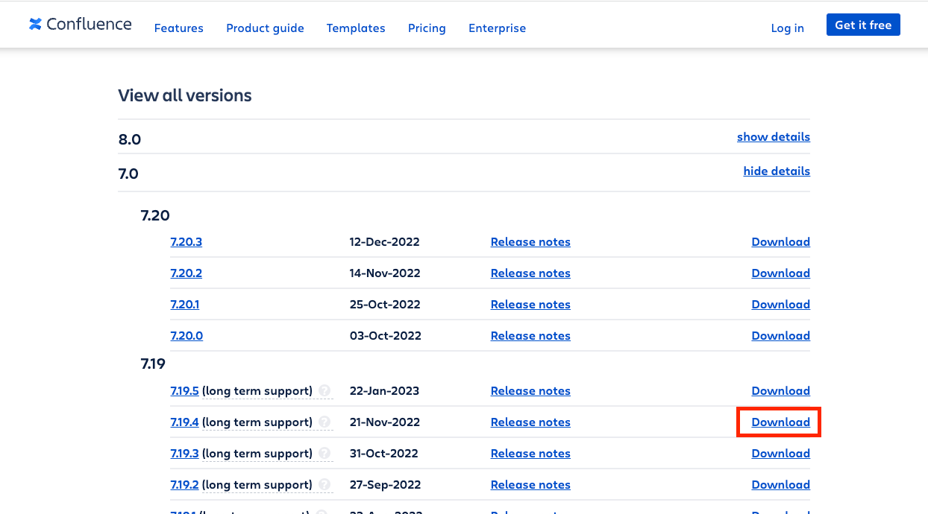
Task: Open version 7.19.4 link
Action: pyautogui.click(x=184, y=422)
